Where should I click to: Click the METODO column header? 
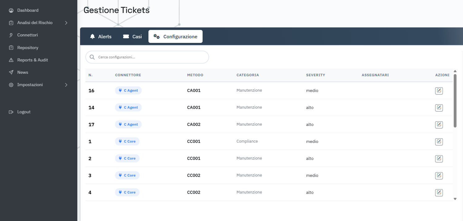[195, 75]
